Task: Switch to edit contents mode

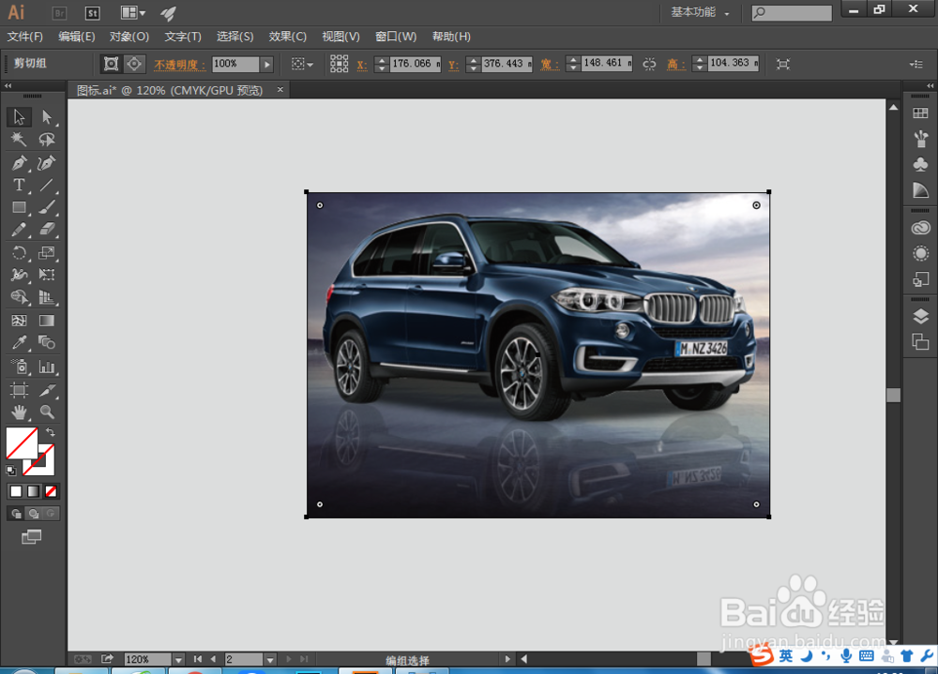Action: [135, 64]
